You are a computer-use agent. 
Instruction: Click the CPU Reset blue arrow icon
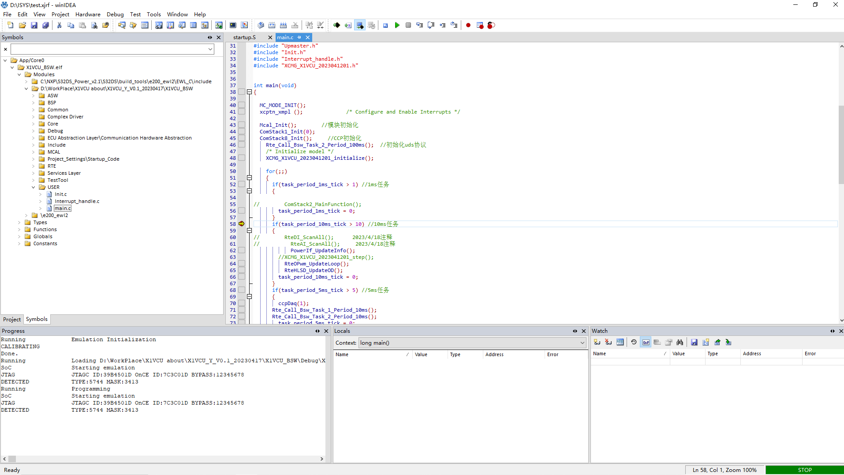click(x=385, y=25)
